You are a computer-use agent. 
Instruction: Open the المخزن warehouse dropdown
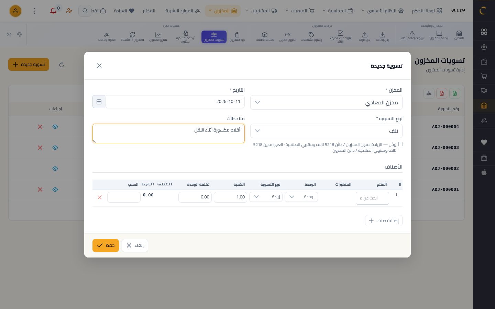(326, 102)
